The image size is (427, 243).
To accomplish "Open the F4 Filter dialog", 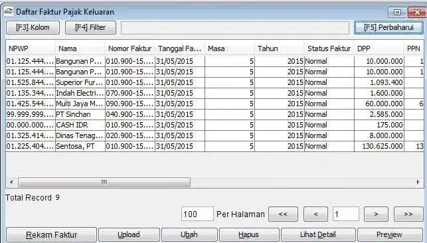I will click(x=90, y=27).
